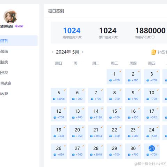Click the 周二 weekday header
This screenshot has height=167, width=167.
click(96, 63)
